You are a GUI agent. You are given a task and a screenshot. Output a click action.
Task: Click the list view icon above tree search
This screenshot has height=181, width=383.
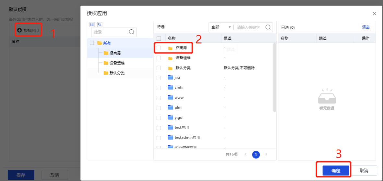(x=92, y=25)
